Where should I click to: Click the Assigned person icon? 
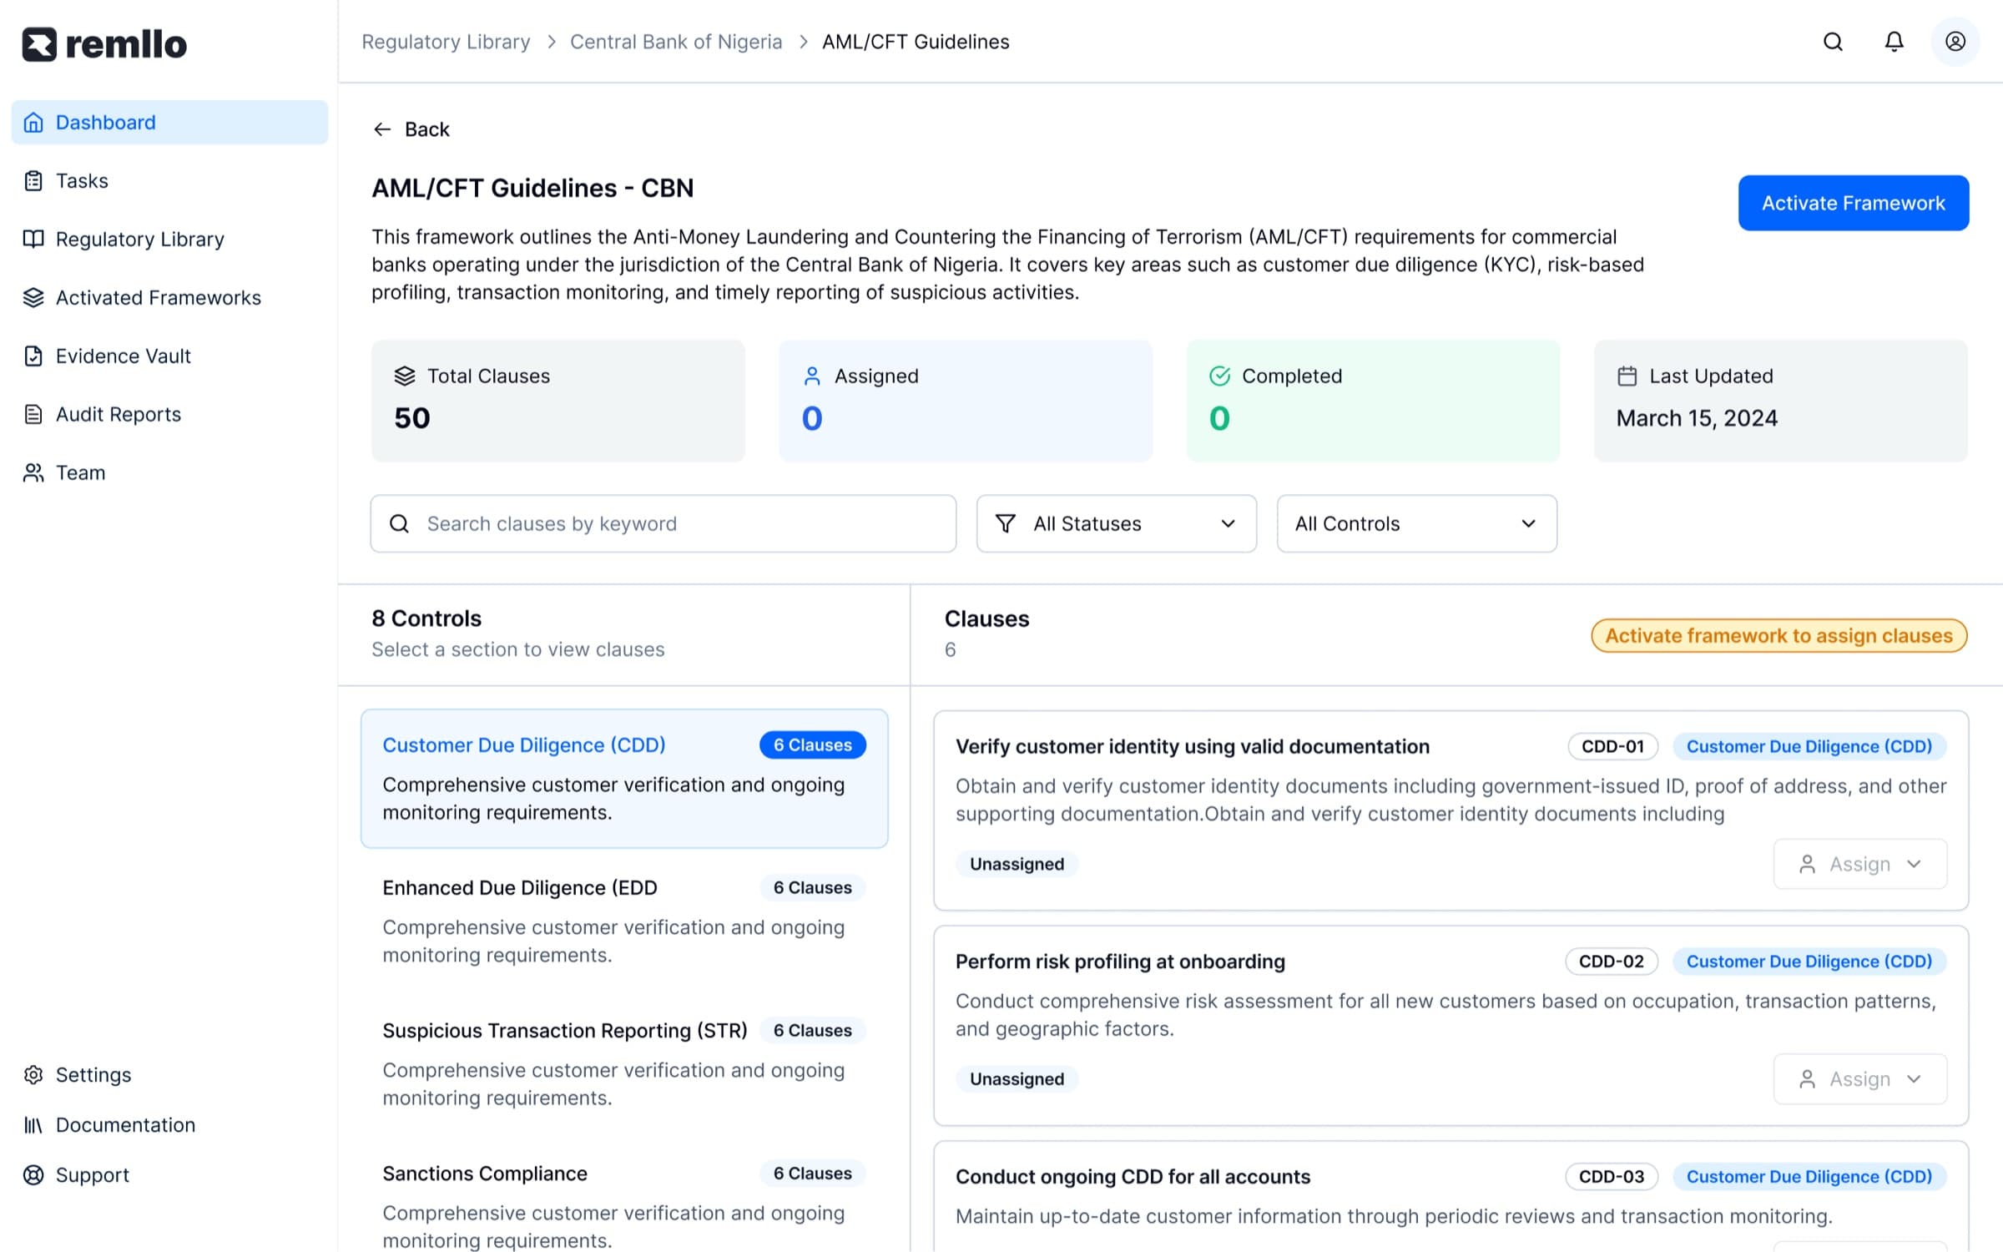tap(812, 376)
